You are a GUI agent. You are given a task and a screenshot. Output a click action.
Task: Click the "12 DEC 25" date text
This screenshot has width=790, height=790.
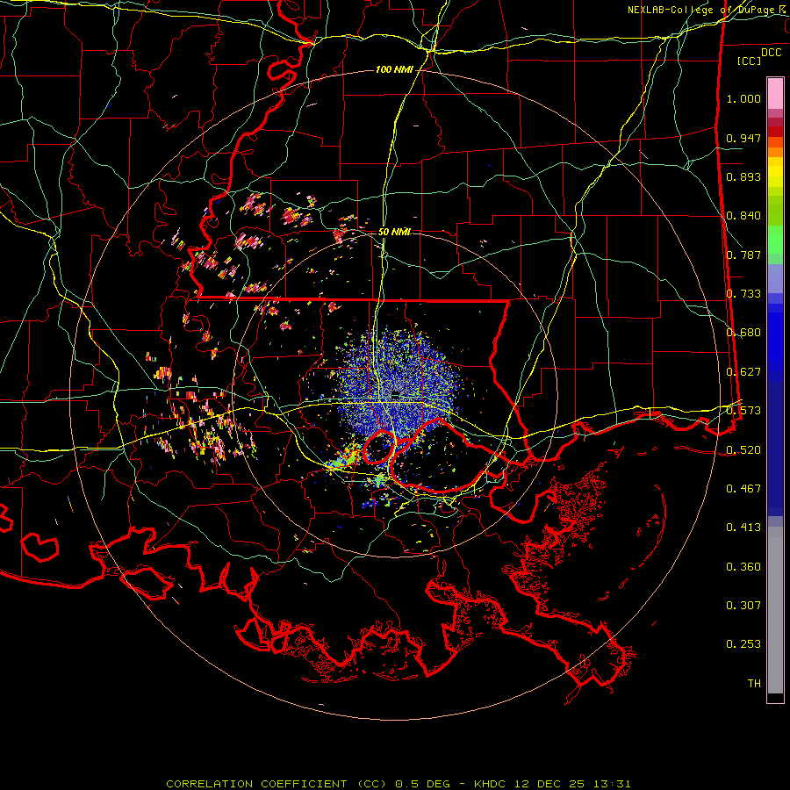(x=549, y=784)
